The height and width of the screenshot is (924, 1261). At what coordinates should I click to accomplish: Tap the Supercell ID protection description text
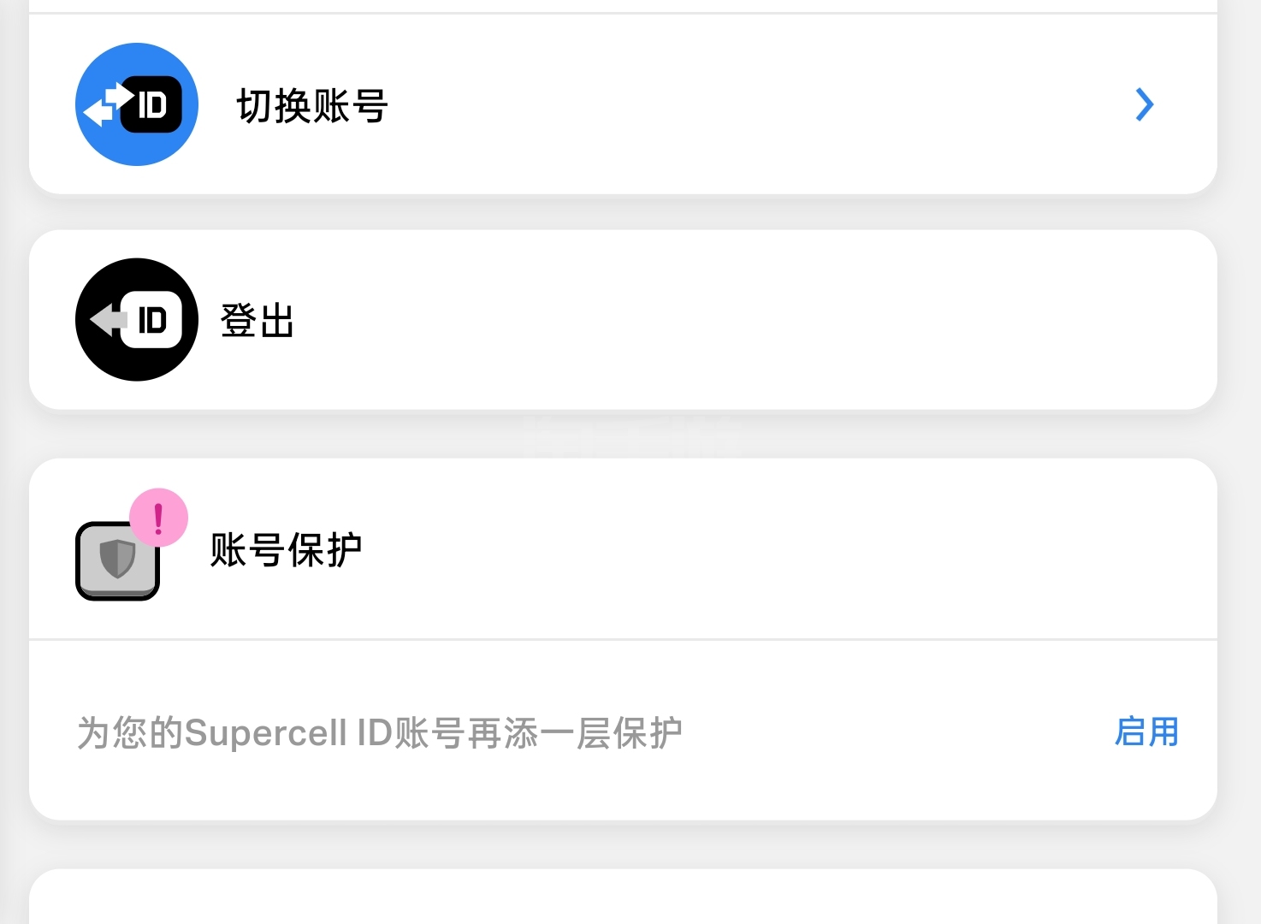(x=380, y=733)
